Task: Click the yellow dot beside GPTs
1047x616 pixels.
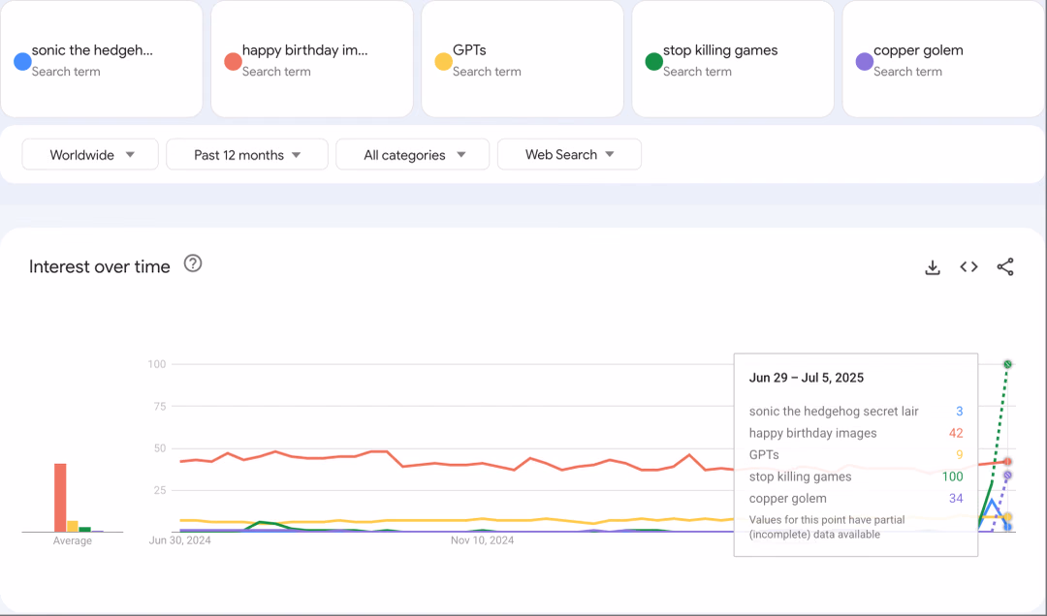Action: pos(443,61)
